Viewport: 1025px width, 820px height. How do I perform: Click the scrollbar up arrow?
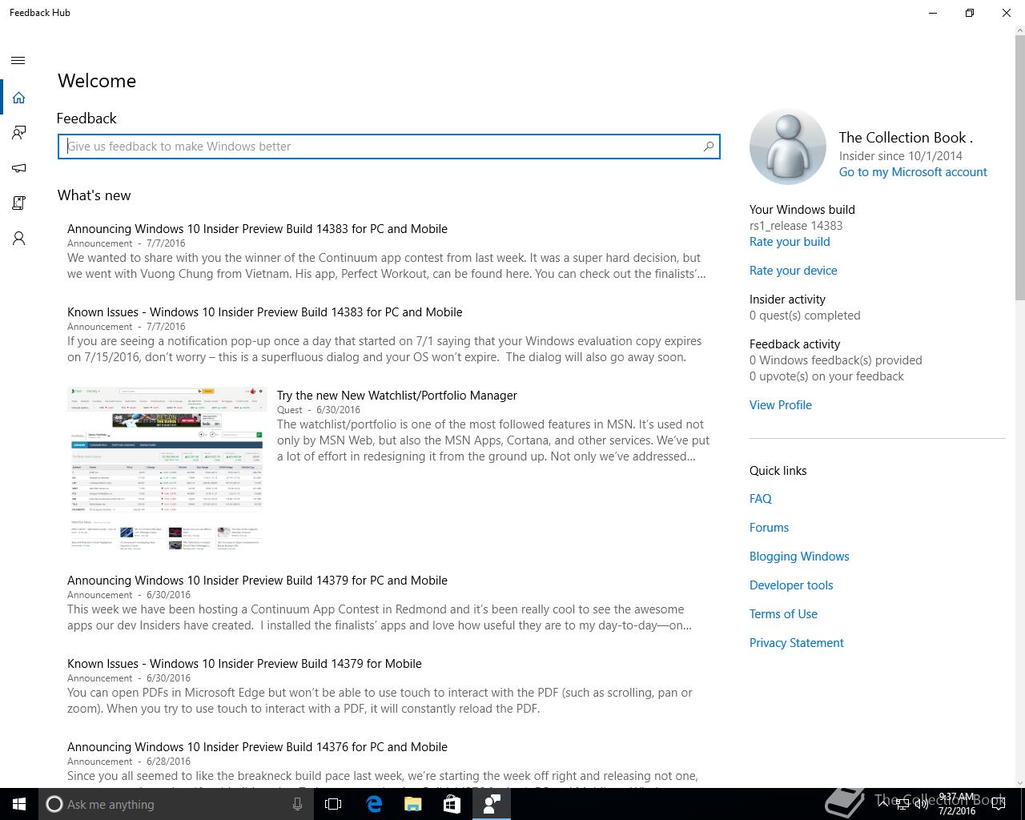pos(1019,31)
